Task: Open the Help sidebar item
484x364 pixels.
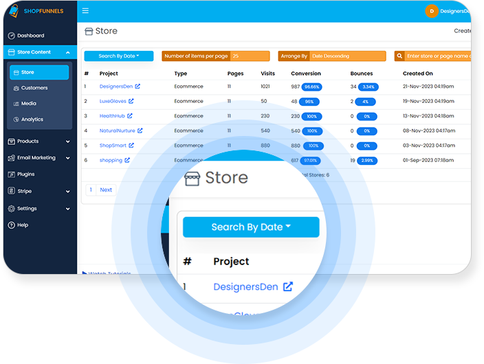Action: [x=23, y=225]
